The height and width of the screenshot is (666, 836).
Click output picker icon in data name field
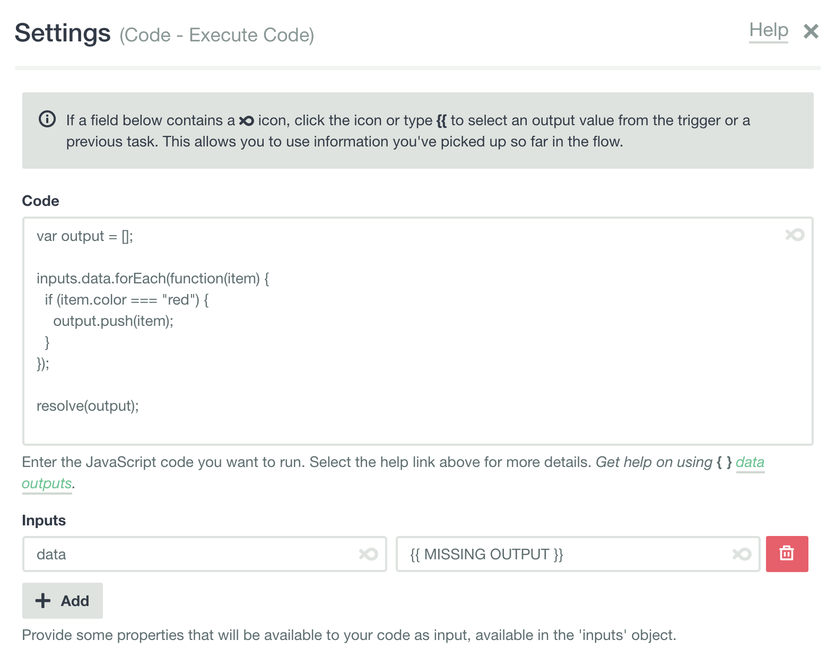tap(368, 554)
